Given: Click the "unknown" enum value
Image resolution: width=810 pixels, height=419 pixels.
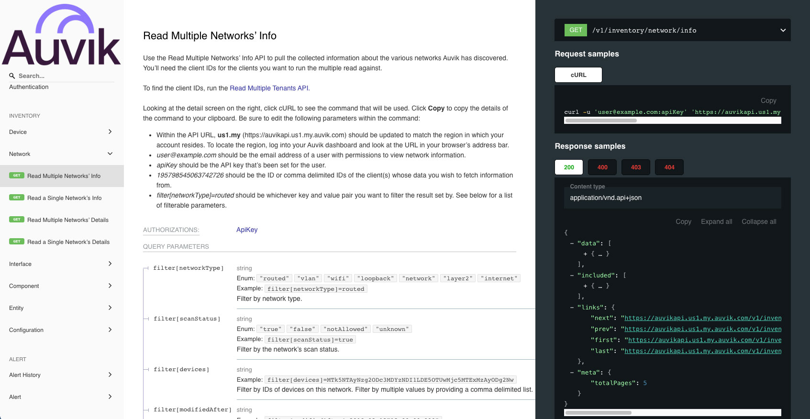Looking at the screenshot, I should pyautogui.click(x=392, y=329).
